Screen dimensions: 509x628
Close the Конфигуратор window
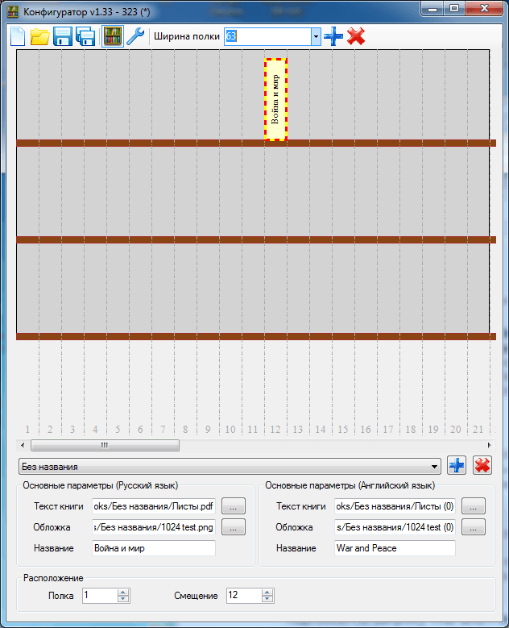[484, 8]
